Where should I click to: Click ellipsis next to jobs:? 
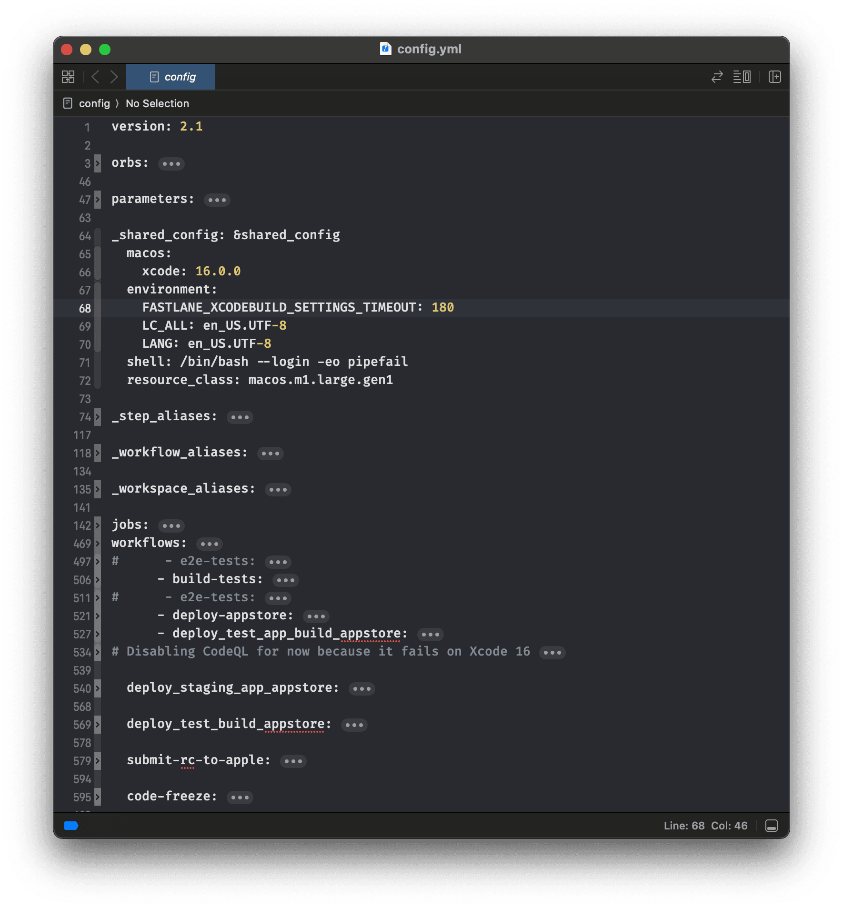coord(171,526)
